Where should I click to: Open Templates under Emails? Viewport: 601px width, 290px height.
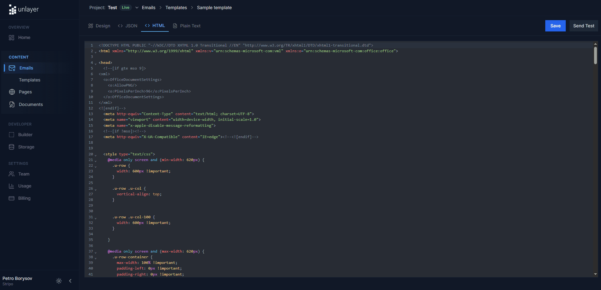click(x=30, y=80)
